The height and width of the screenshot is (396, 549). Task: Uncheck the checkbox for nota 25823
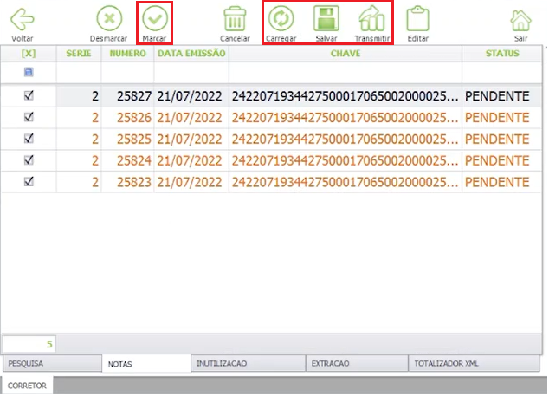coord(29,181)
